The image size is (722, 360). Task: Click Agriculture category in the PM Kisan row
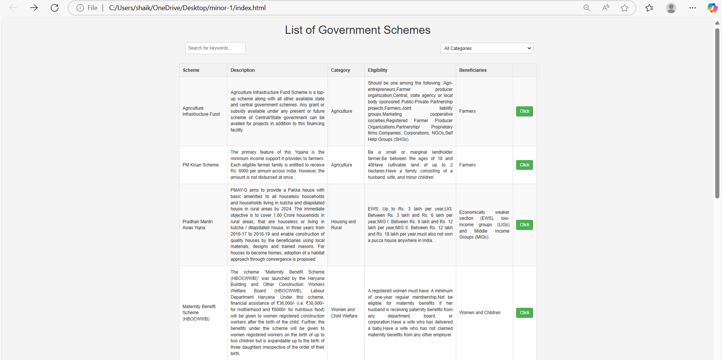point(341,165)
